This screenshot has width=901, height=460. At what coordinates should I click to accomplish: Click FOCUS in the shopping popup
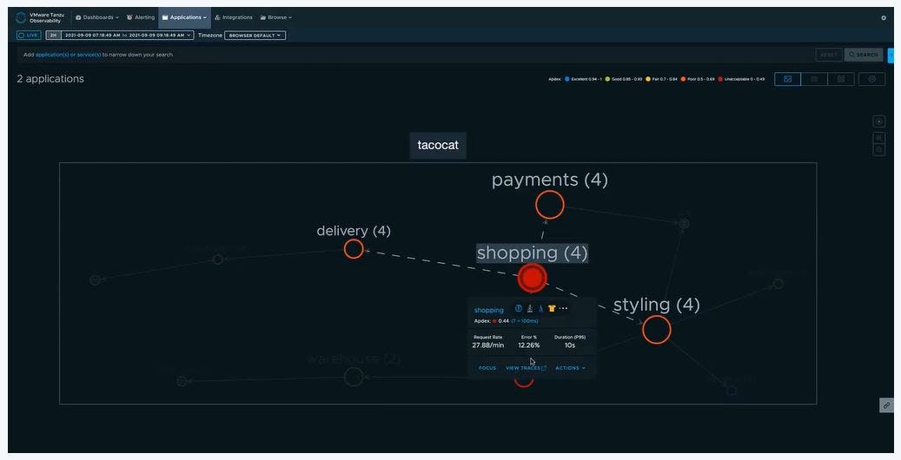click(487, 368)
